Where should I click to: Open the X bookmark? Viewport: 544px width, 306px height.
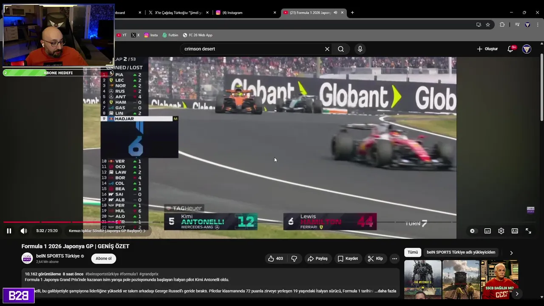tap(135, 35)
